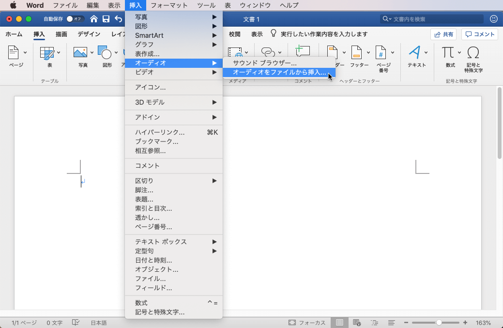Expand the 写真 dropdown arrow
503x328 pixels.
pyautogui.click(x=92, y=53)
